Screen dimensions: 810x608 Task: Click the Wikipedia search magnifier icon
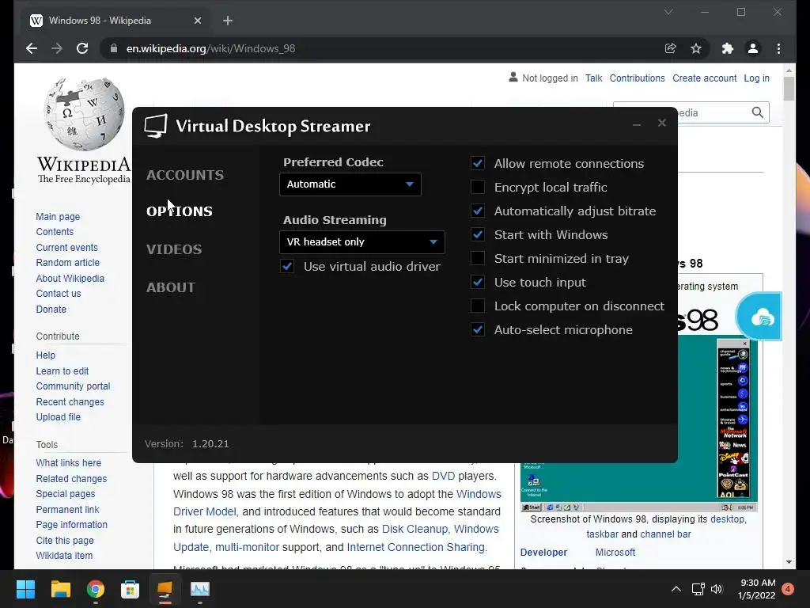point(757,112)
